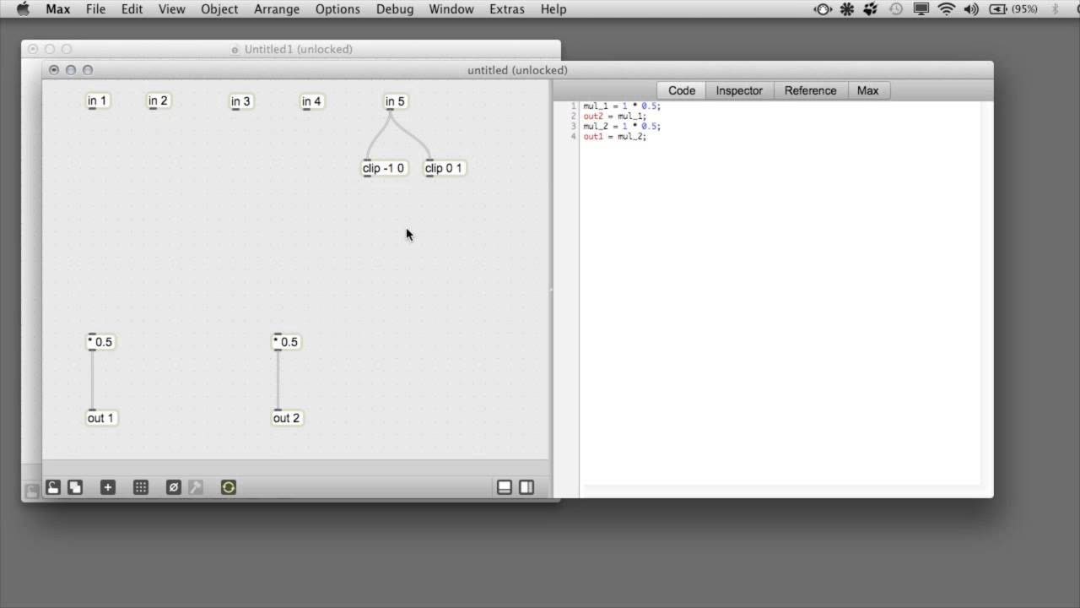Click the asterisk-shaped menu bar icon
Screen dimensions: 1080x608
847,9
